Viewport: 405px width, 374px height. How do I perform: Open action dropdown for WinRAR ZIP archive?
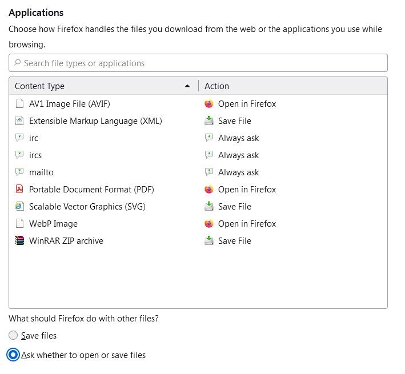[234, 241]
